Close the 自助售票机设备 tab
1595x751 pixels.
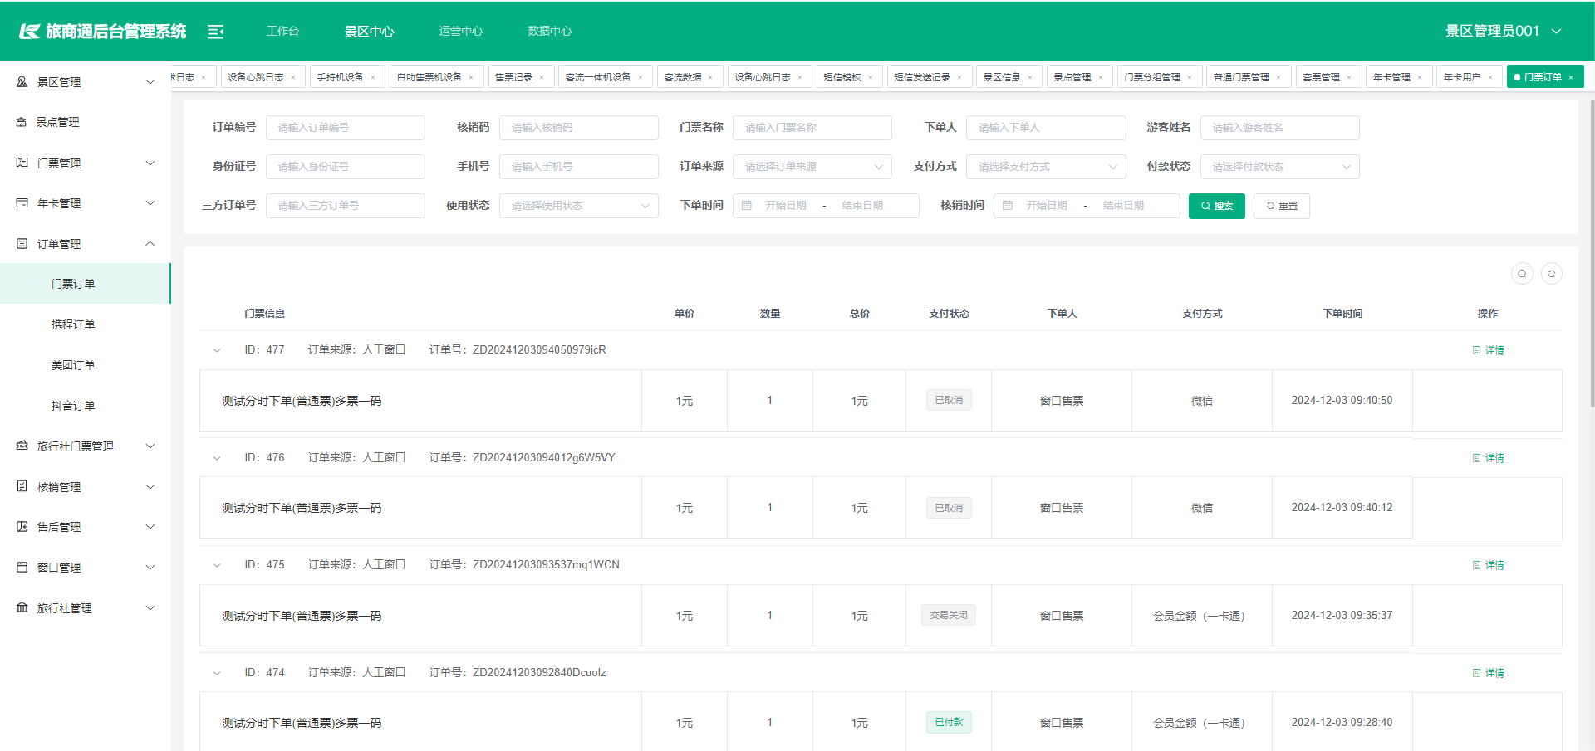[471, 77]
